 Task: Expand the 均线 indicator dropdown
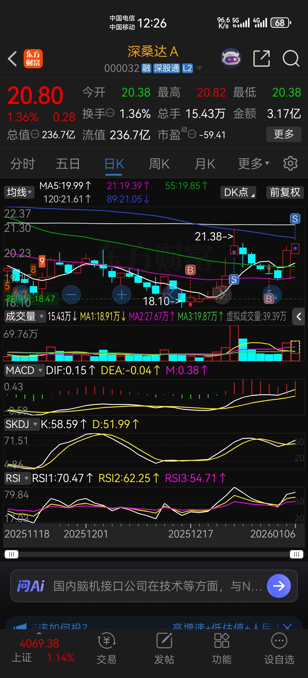(19, 192)
